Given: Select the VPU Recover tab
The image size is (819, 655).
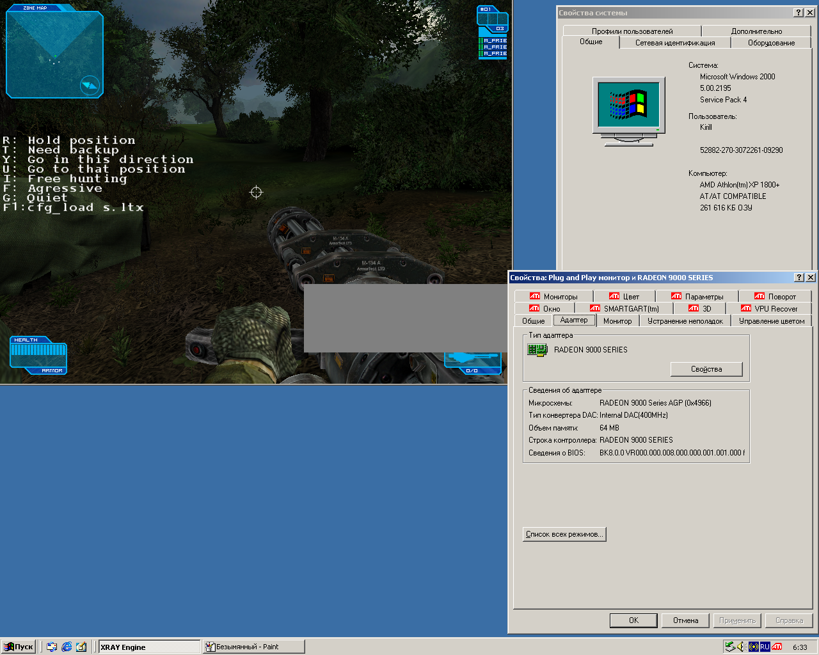Looking at the screenshot, I should (x=769, y=308).
